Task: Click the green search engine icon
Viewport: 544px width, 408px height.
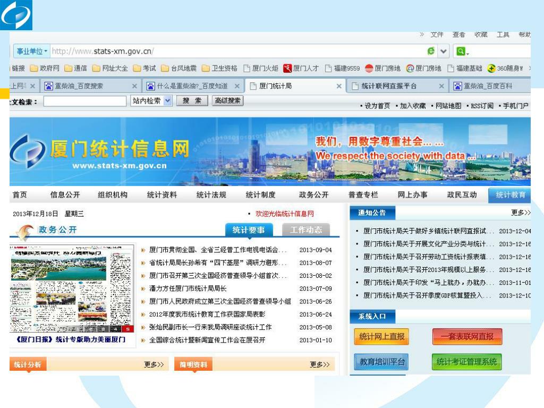Action: coord(461,52)
